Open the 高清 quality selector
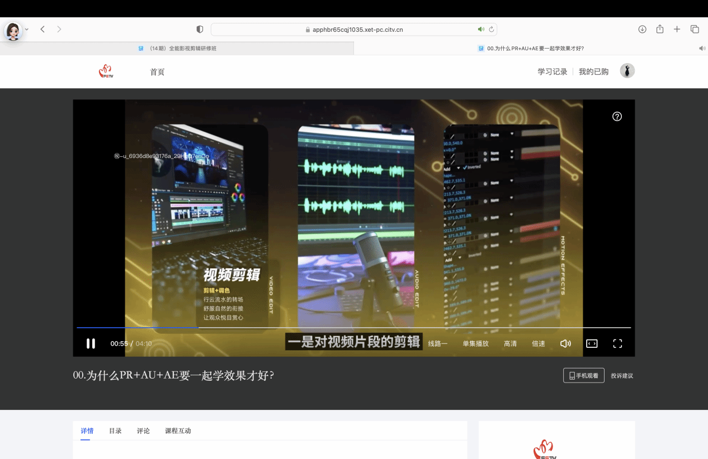The height and width of the screenshot is (459, 708). point(510,343)
